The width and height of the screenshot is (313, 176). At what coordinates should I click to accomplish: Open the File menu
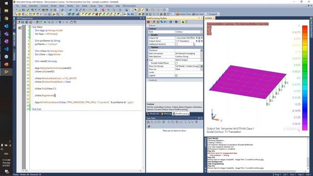click(18, 6)
